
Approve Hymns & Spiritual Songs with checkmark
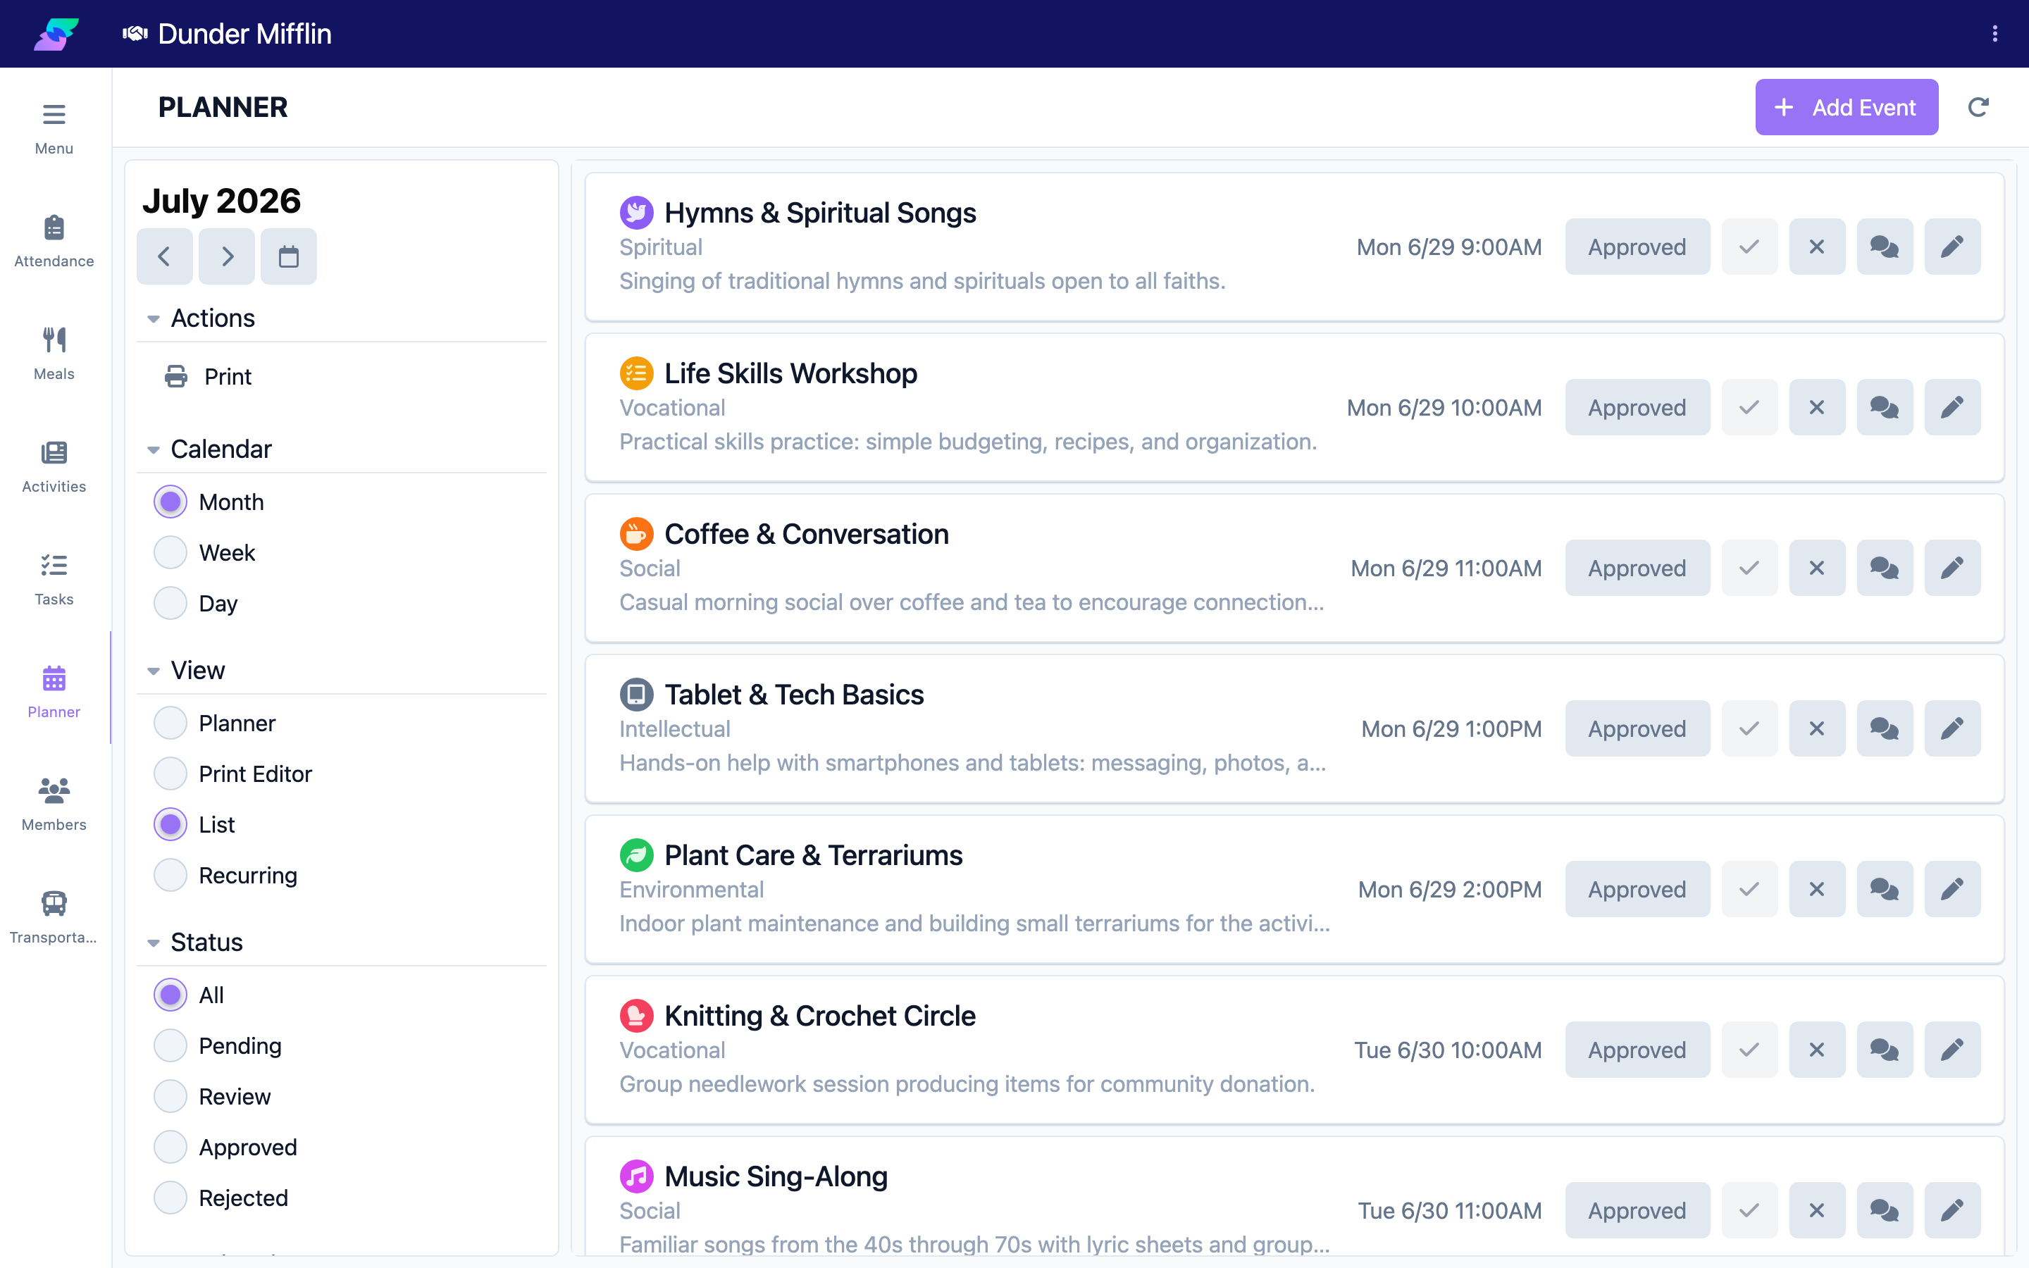pyautogui.click(x=1749, y=247)
